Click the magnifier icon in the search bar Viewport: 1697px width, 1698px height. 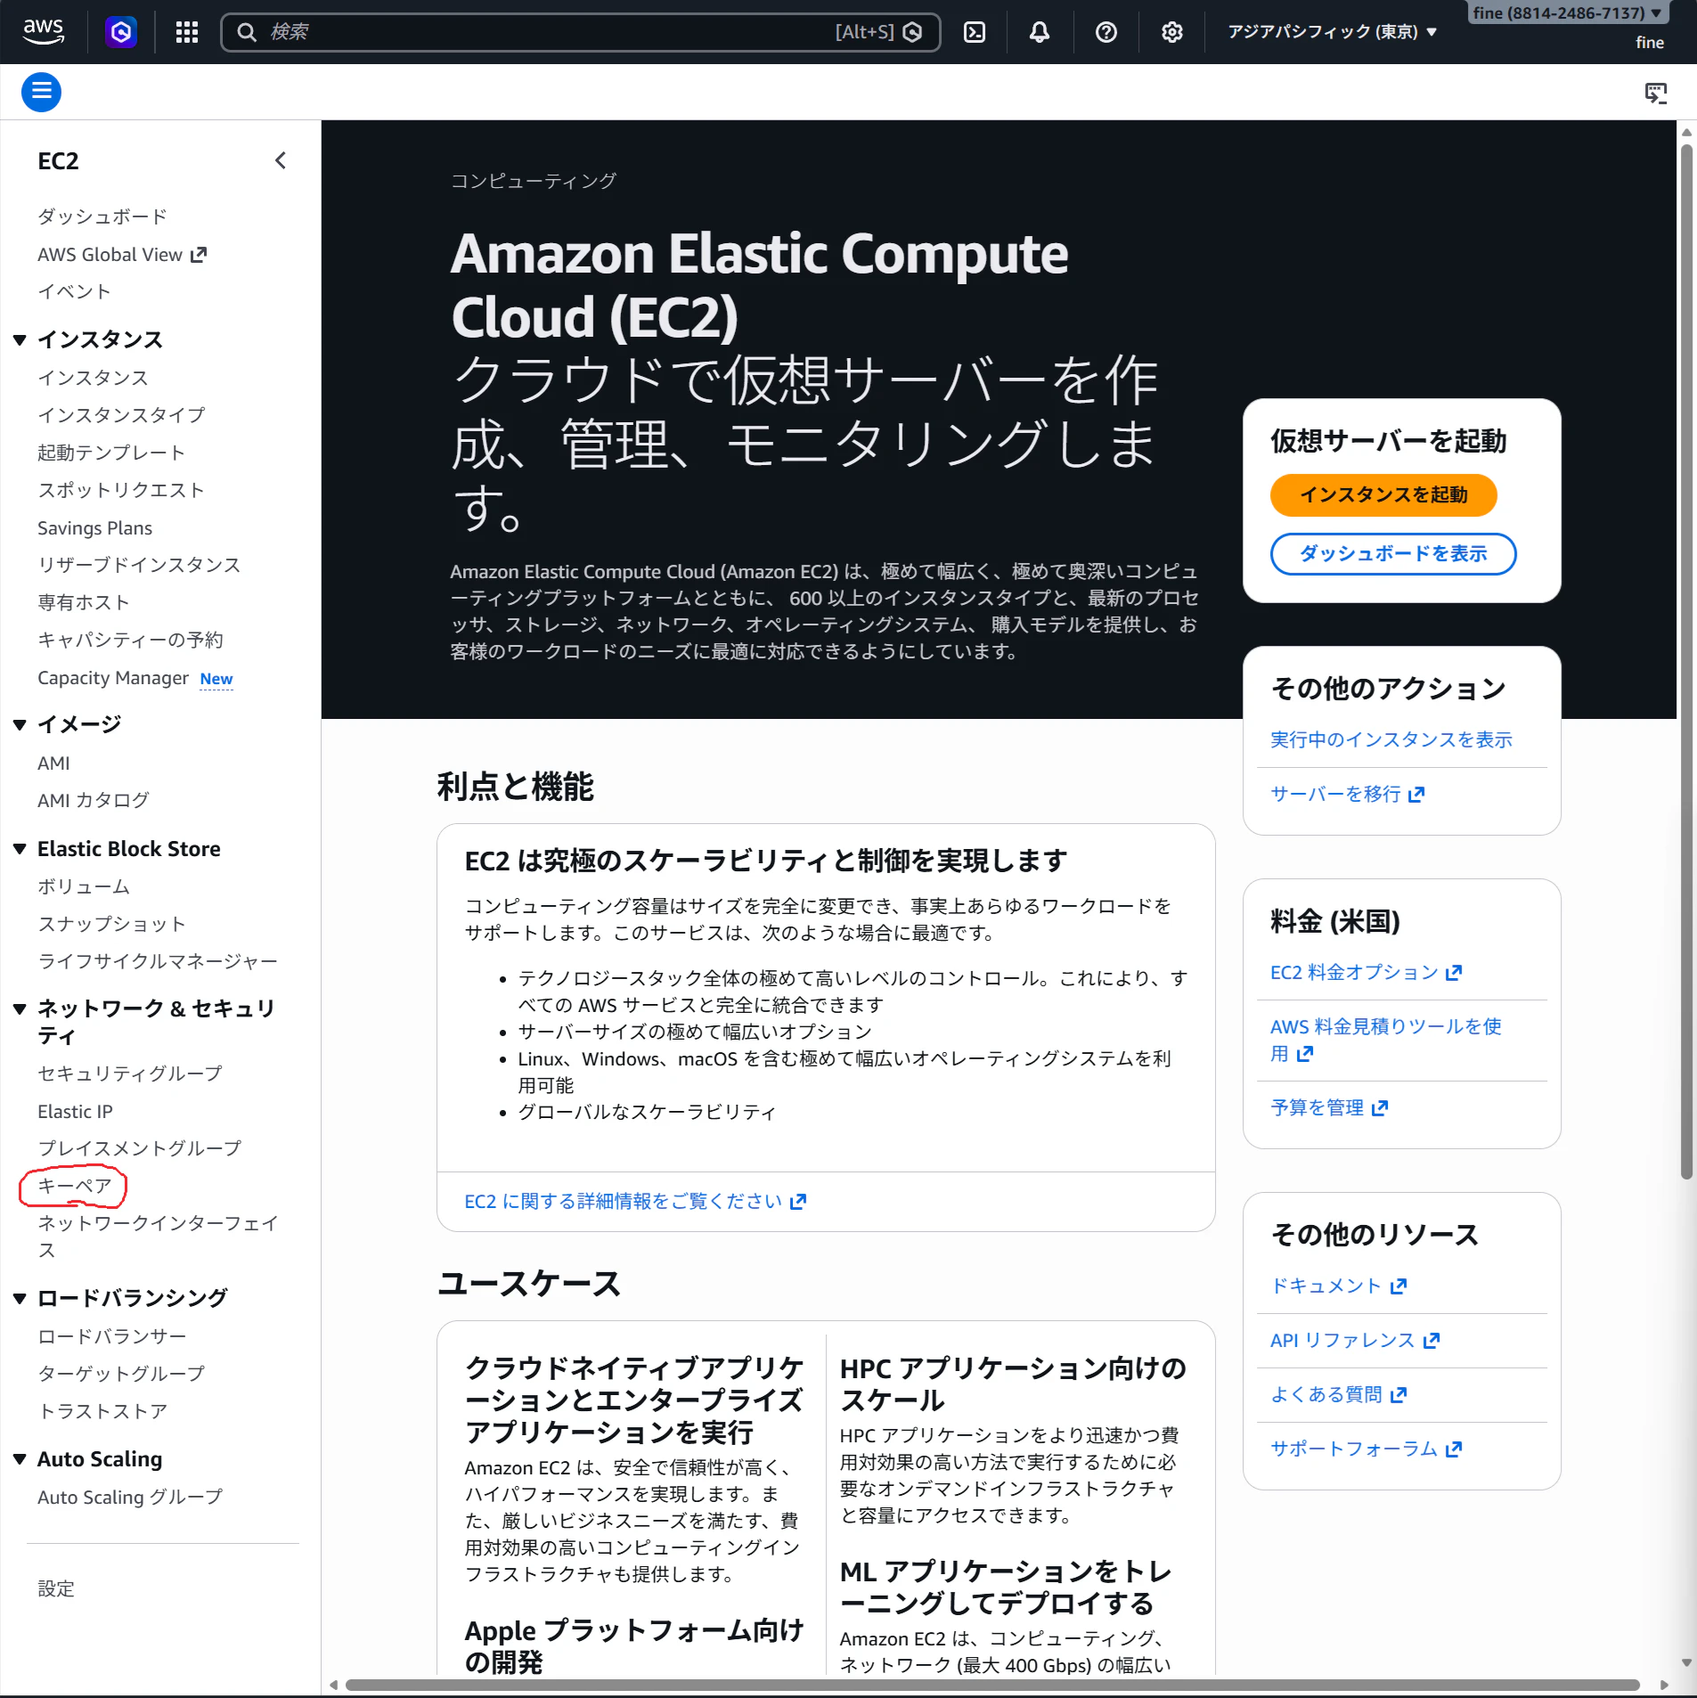(x=247, y=32)
